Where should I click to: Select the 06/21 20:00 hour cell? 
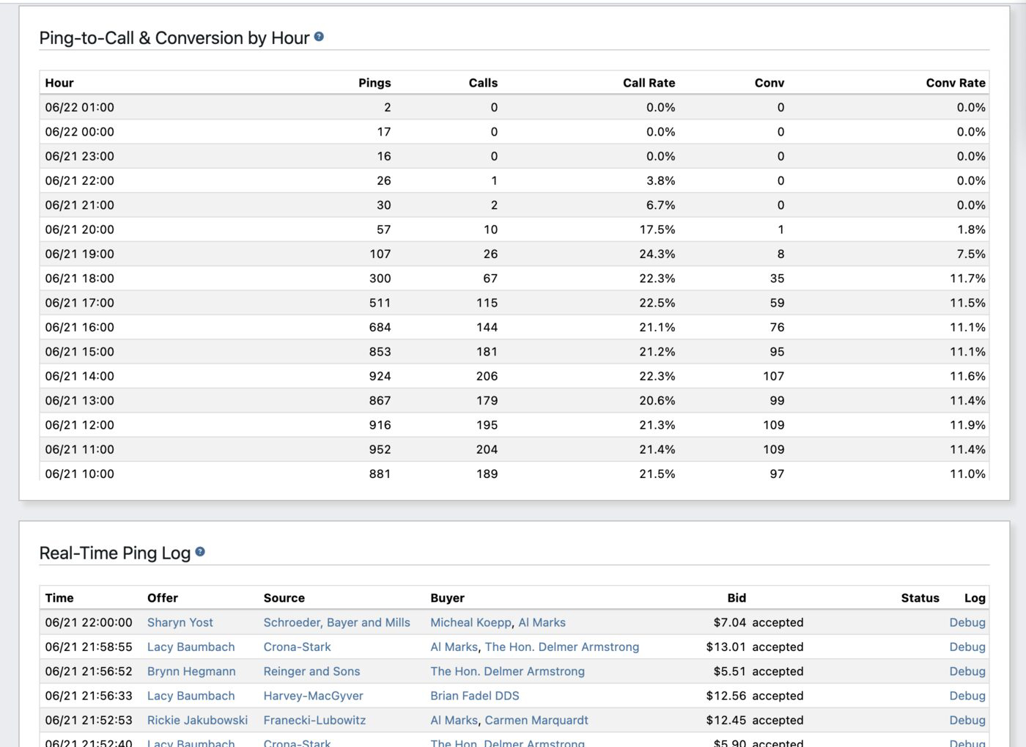(x=80, y=229)
